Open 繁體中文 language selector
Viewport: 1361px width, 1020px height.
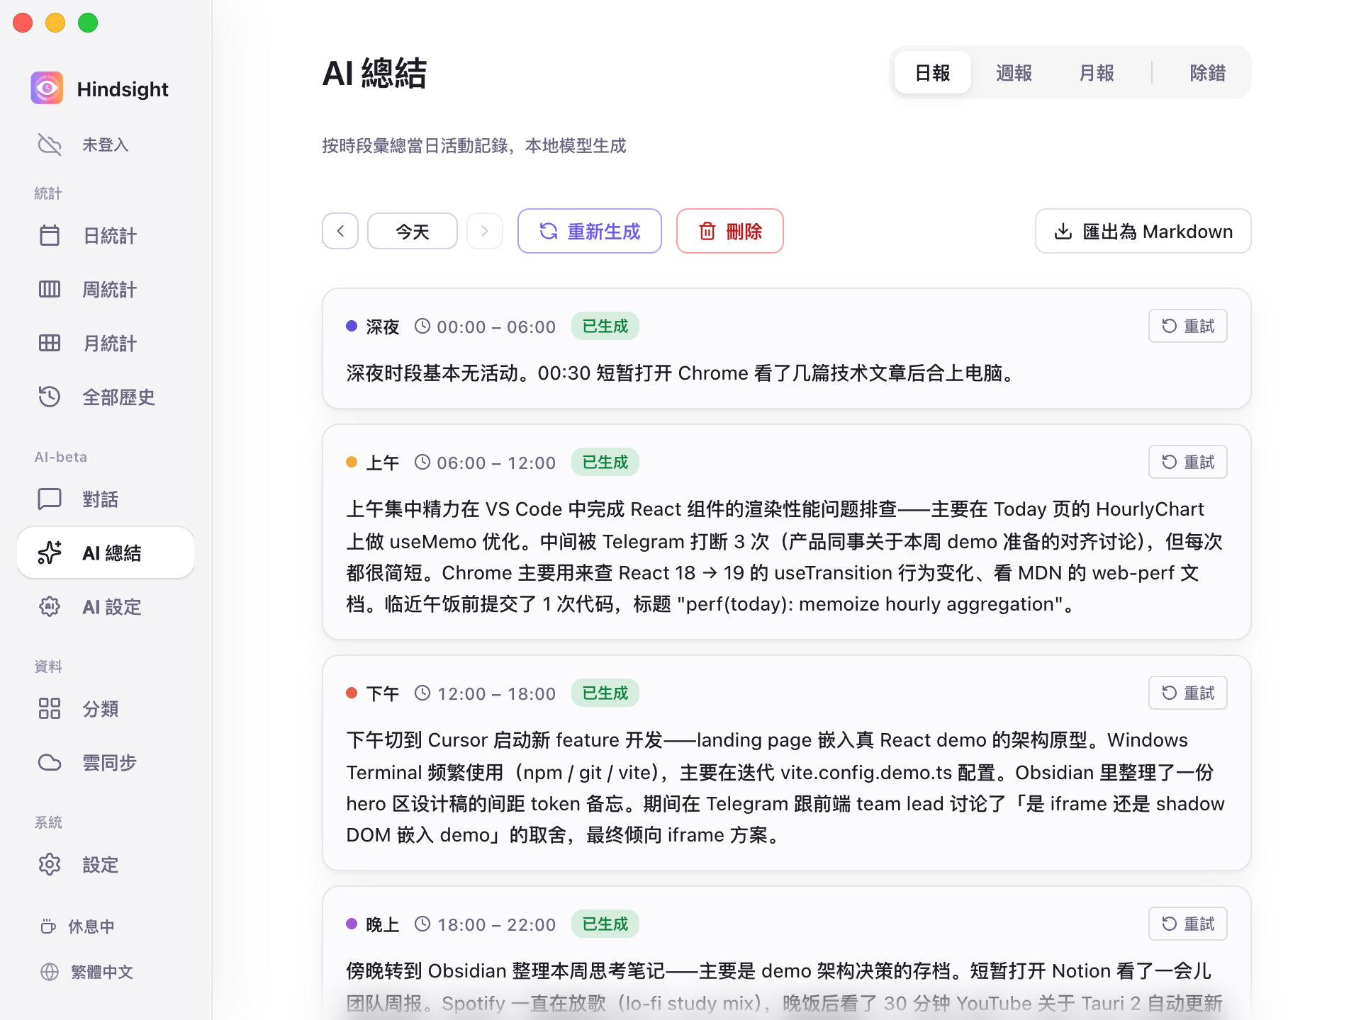(x=86, y=972)
